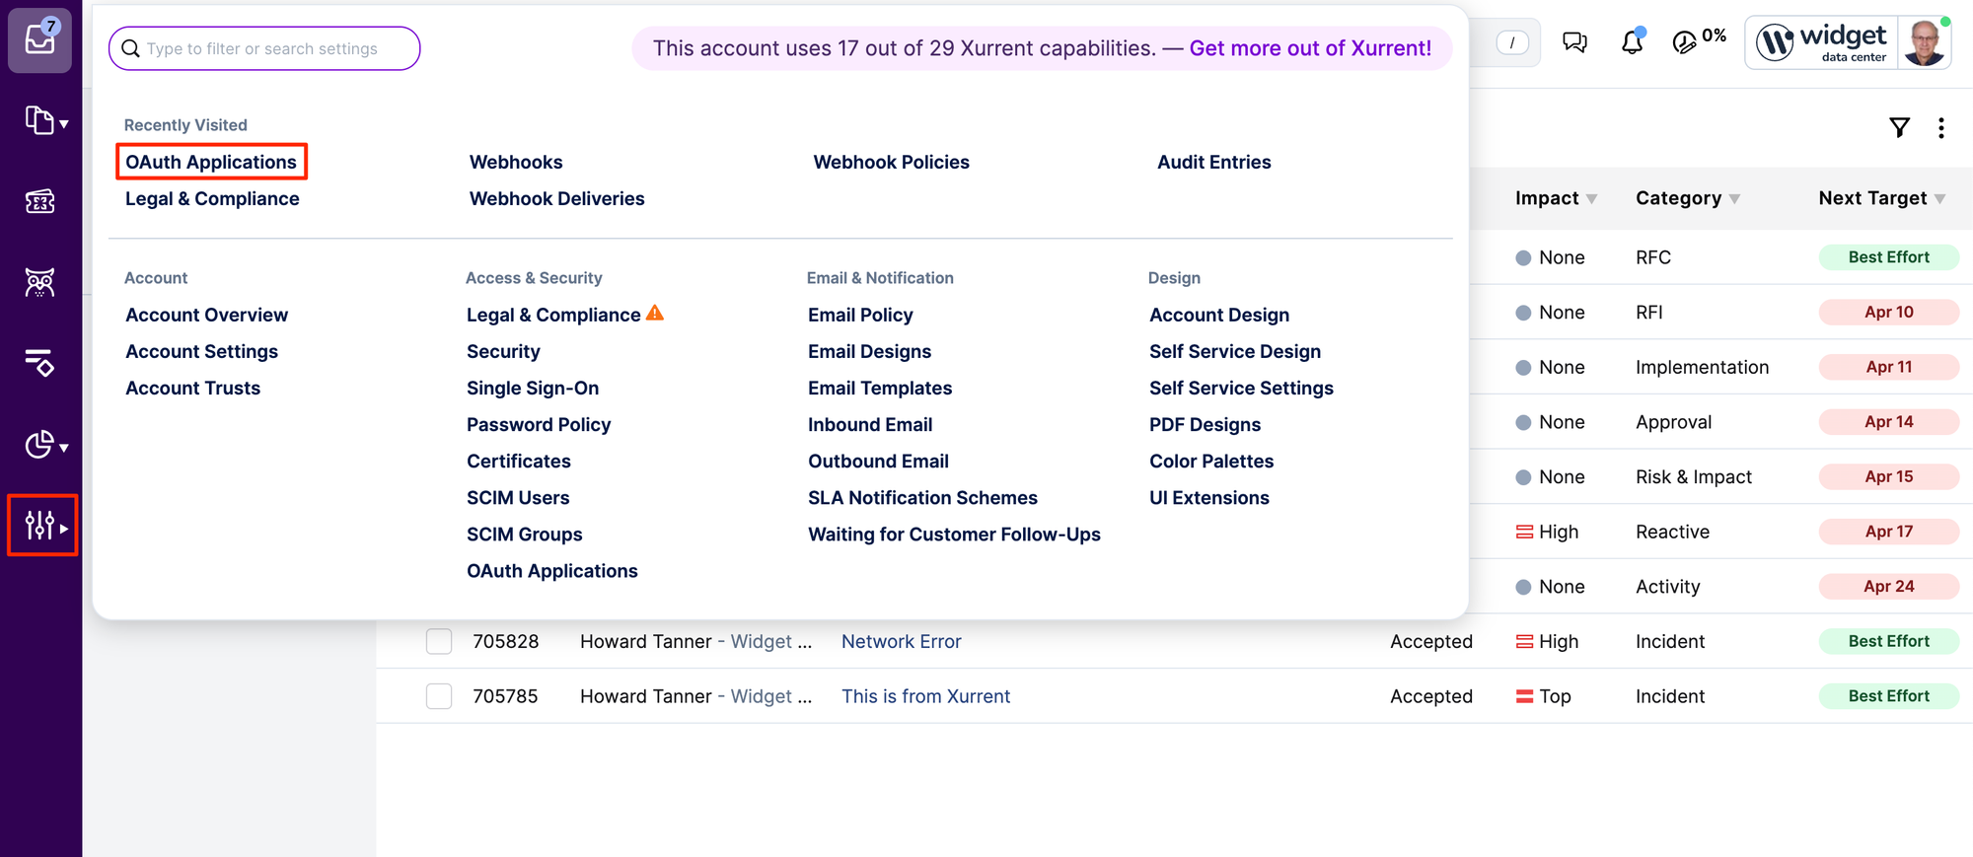This screenshot has height=857, width=1973.
Task: Click Get more out of Xurrent link
Action: (1309, 48)
